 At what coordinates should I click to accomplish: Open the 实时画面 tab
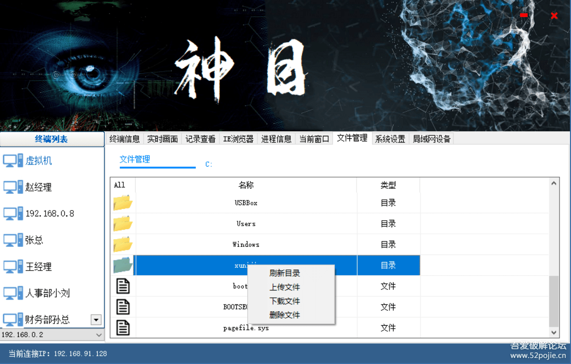(x=162, y=138)
